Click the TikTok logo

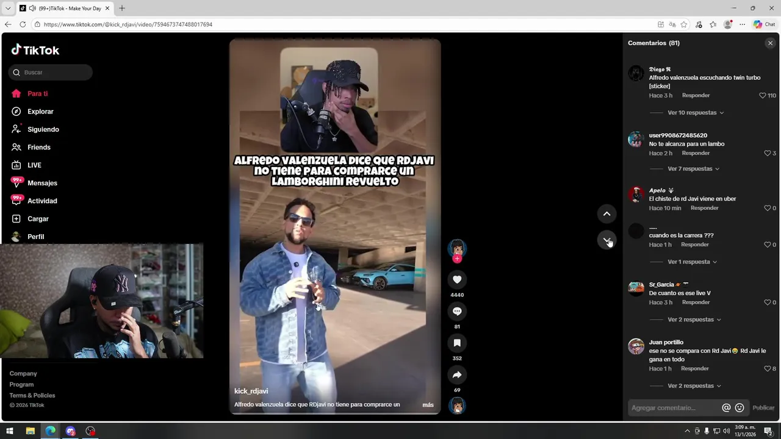pos(35,50)
